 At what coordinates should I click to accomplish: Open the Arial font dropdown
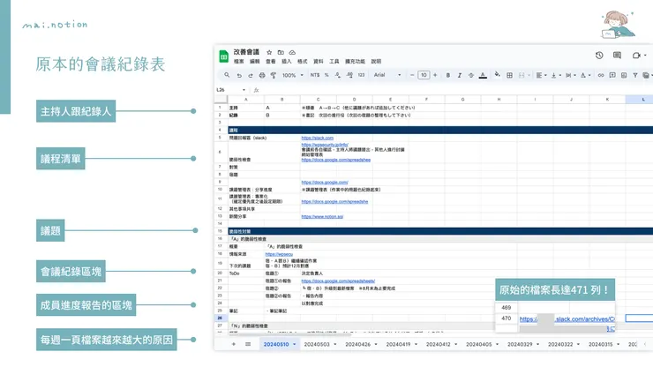[387, 75]
